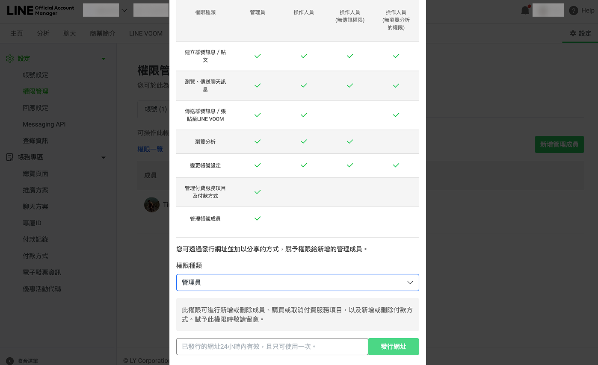This screenshot has height=365, width=598.
Task: Click the 管理帳號成員 row label in table
Action: pyautogui.click(x=205, y=218)
